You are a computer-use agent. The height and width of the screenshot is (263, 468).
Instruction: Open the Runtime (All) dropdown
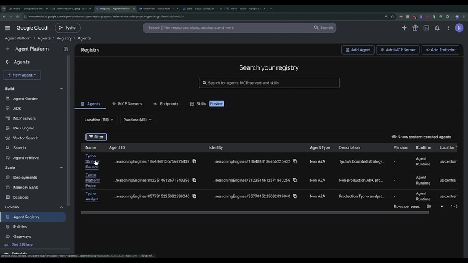pyautogui.click(x=137, y=120)
